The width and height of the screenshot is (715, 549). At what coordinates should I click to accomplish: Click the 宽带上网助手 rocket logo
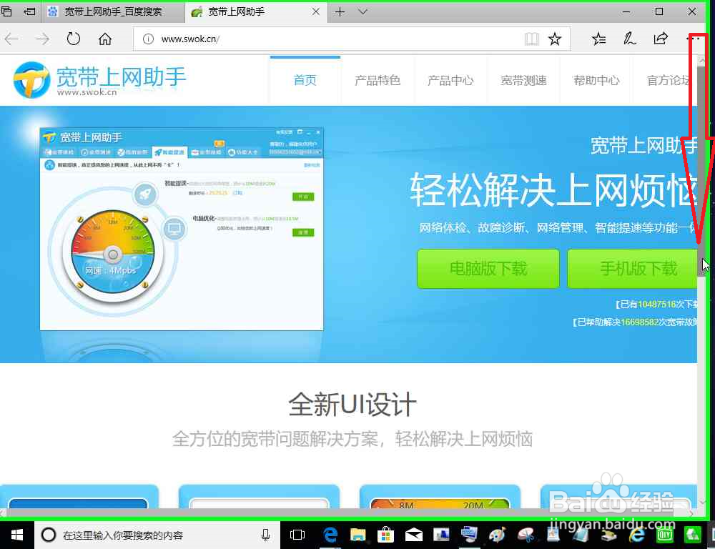pos(30,80)
